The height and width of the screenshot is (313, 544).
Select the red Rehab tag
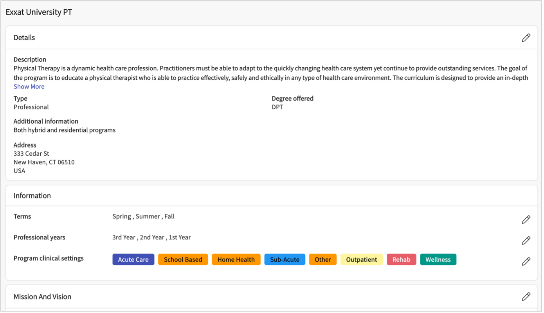pyautogui.click(x=401, y=259)
